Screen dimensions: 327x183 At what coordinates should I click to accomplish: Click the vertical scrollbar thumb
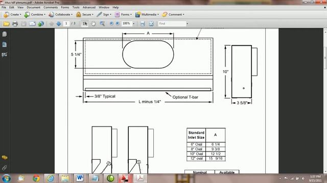point(325,58)
